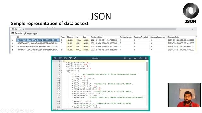Click the horizontal scrollbar left arrow
The image size is (202, 113).
23,29
